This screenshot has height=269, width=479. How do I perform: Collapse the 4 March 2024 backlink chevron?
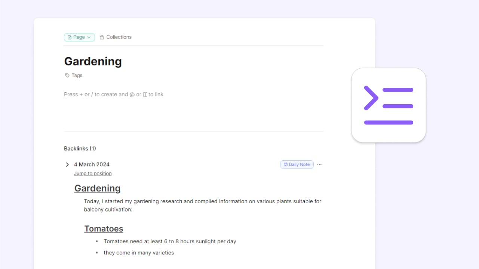[x=67, y=164]
